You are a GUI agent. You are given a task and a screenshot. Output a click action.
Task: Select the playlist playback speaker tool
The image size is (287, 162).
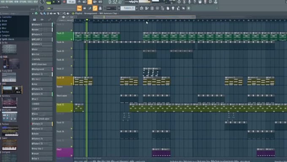(x=68, y=14)
